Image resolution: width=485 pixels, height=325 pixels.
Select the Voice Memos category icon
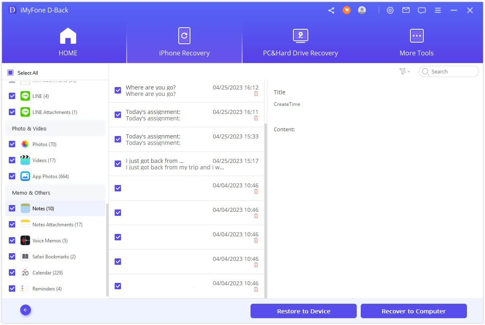coord(25,241)
